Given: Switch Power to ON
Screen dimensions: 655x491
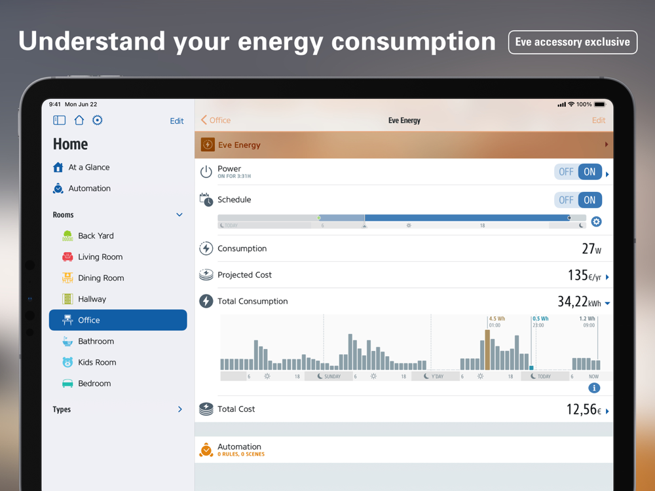Looking at the screenshot, I should (590, 172).
